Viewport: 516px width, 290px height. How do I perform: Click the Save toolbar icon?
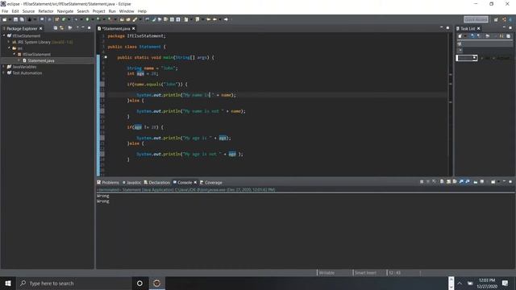coord(15,19)
